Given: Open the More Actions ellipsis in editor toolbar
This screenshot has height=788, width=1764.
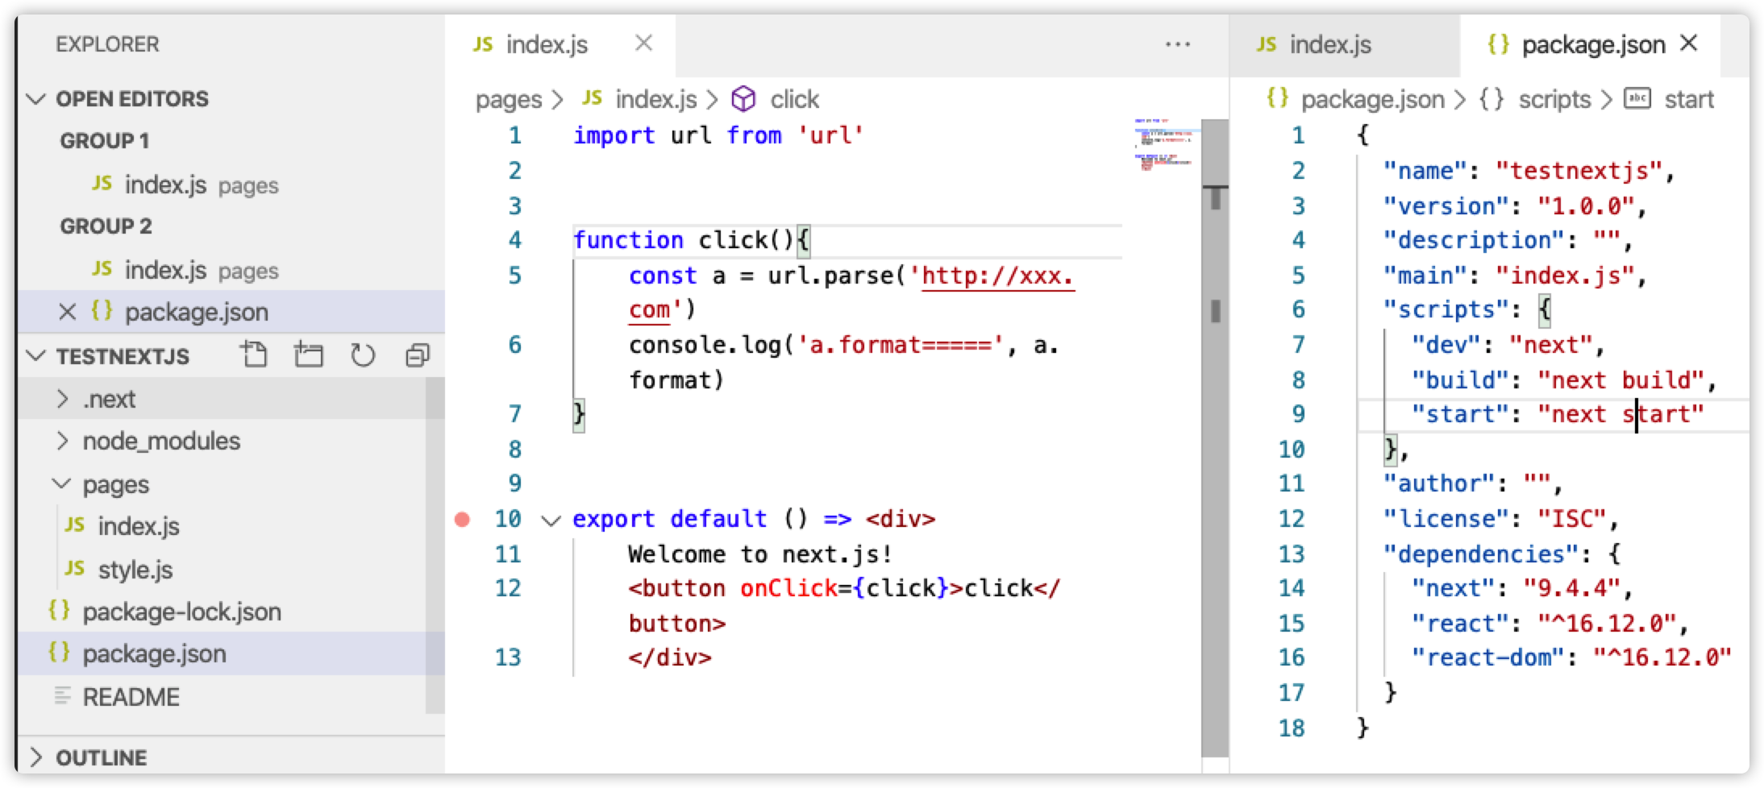Looking at the screenshot, I should [x=1177, y=44].
